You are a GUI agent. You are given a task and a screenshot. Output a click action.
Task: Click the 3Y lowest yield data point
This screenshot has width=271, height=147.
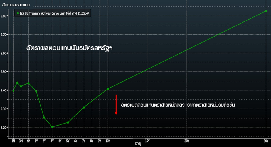52,127
